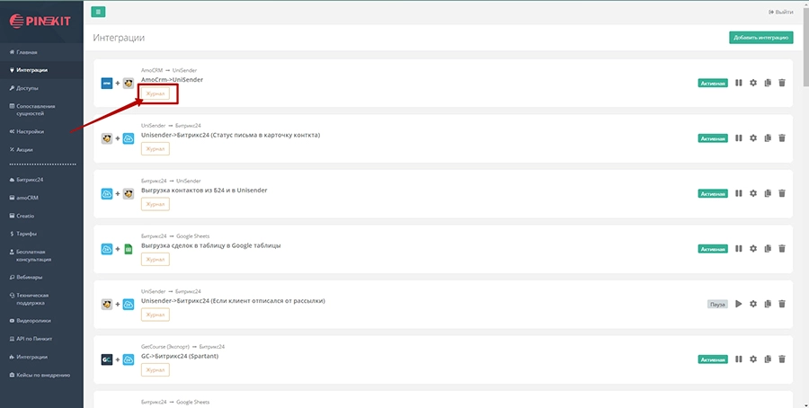Delete the Выгрузка контактов из Б24 integration
This screenshot has width=809, height=408.
(x=782, y=193)
